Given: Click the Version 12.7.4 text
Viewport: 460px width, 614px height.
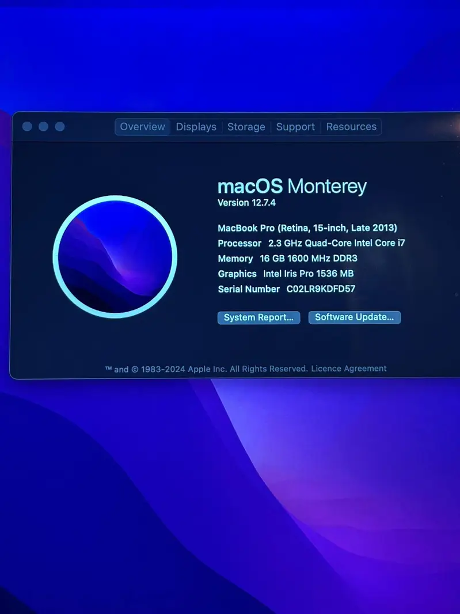Looking at the screenshot, I should pos(246,203).
